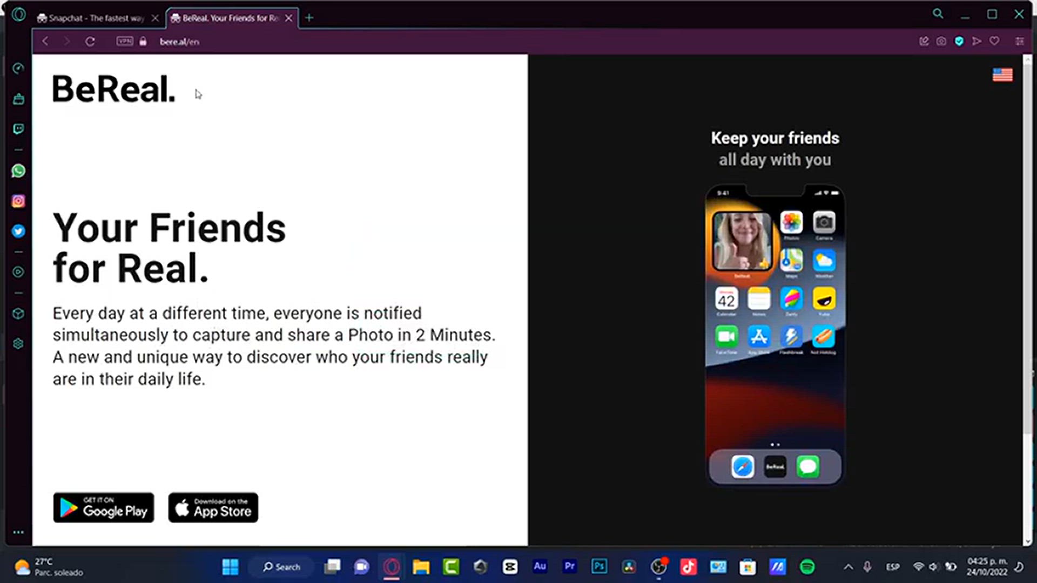The height and width of the screenshot is (583, 1037).
Task: Open WhatsApp in the Opera sidebar
Action: (18, 171)
